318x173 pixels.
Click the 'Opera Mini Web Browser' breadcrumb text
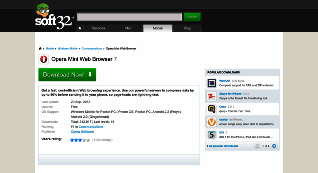(x=121, y=48)
